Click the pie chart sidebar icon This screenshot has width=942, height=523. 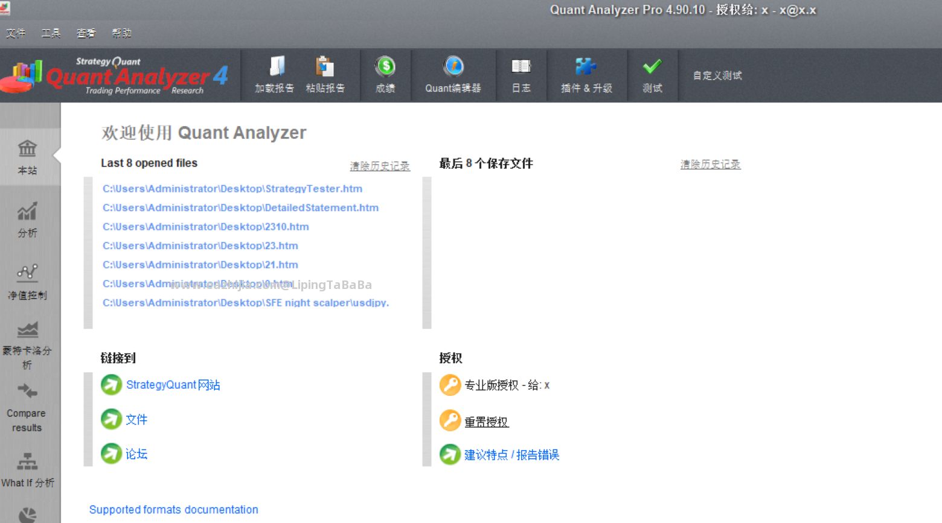(x=27, y=515)
